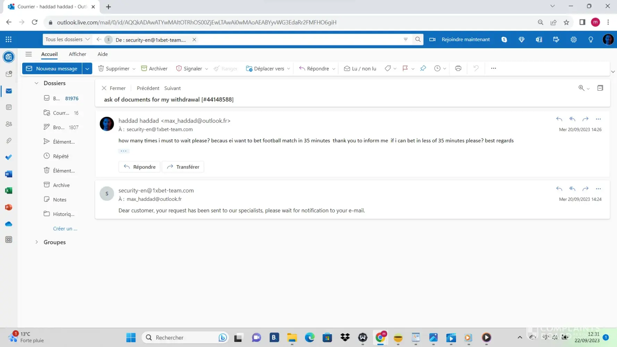Click the Print icon in toolbar
The height and width of the screenshot is (347, 617).
point(458,68)
